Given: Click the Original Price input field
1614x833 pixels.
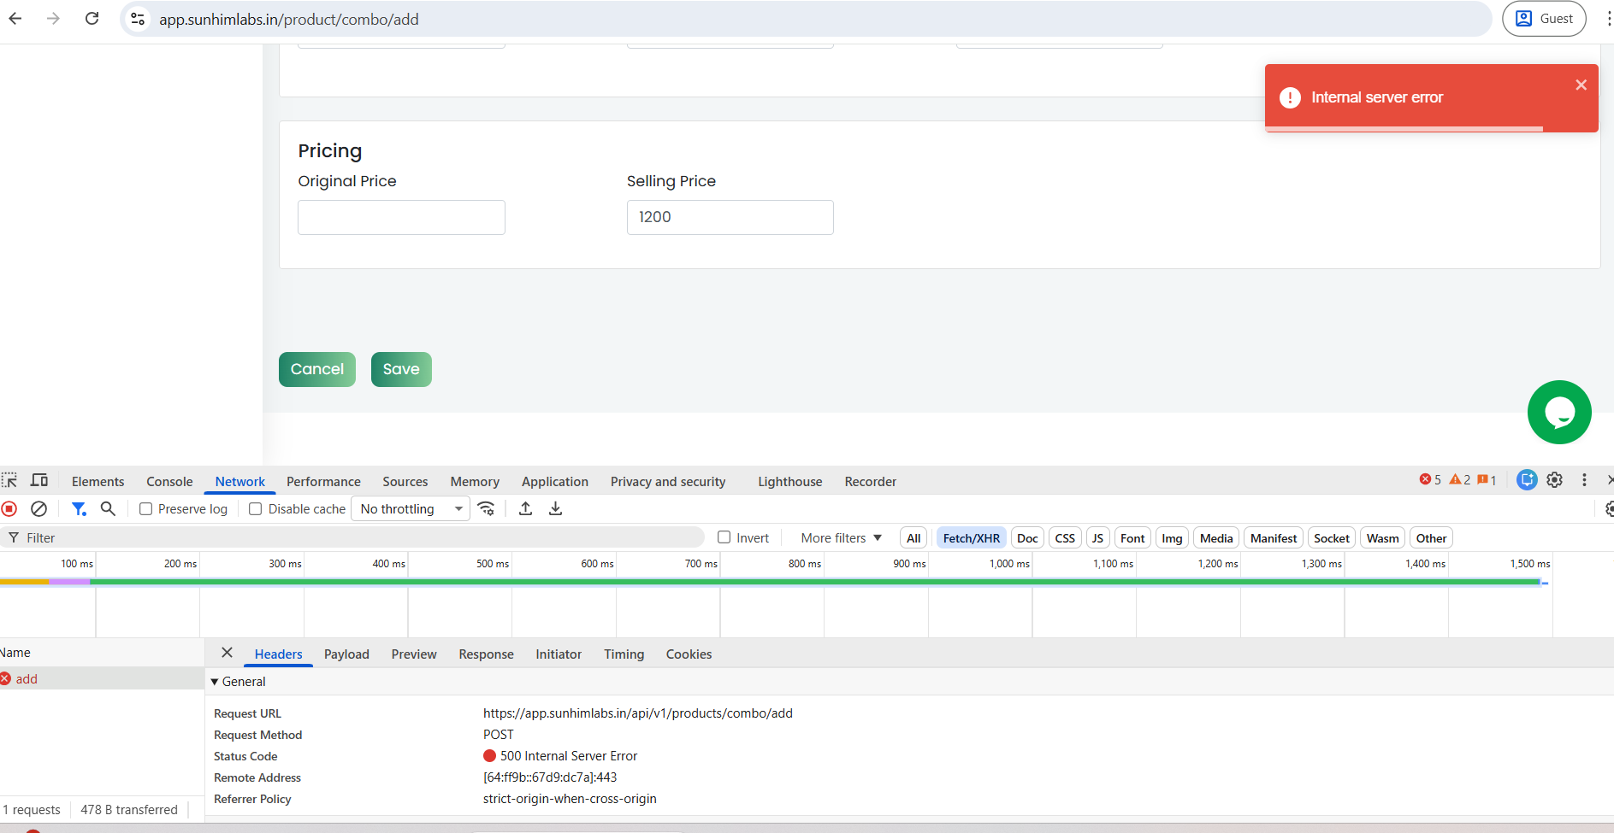Looking at the screenshot, I should click(401, 217).
